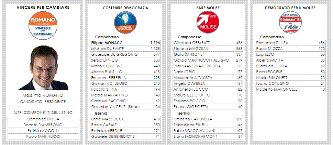333x145 pixels.
Task: Click Gianluca CEFARATTI entry
Action: tap(208, 43)
